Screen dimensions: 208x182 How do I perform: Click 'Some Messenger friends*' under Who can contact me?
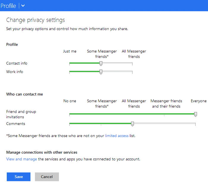(x=102, y=104)
